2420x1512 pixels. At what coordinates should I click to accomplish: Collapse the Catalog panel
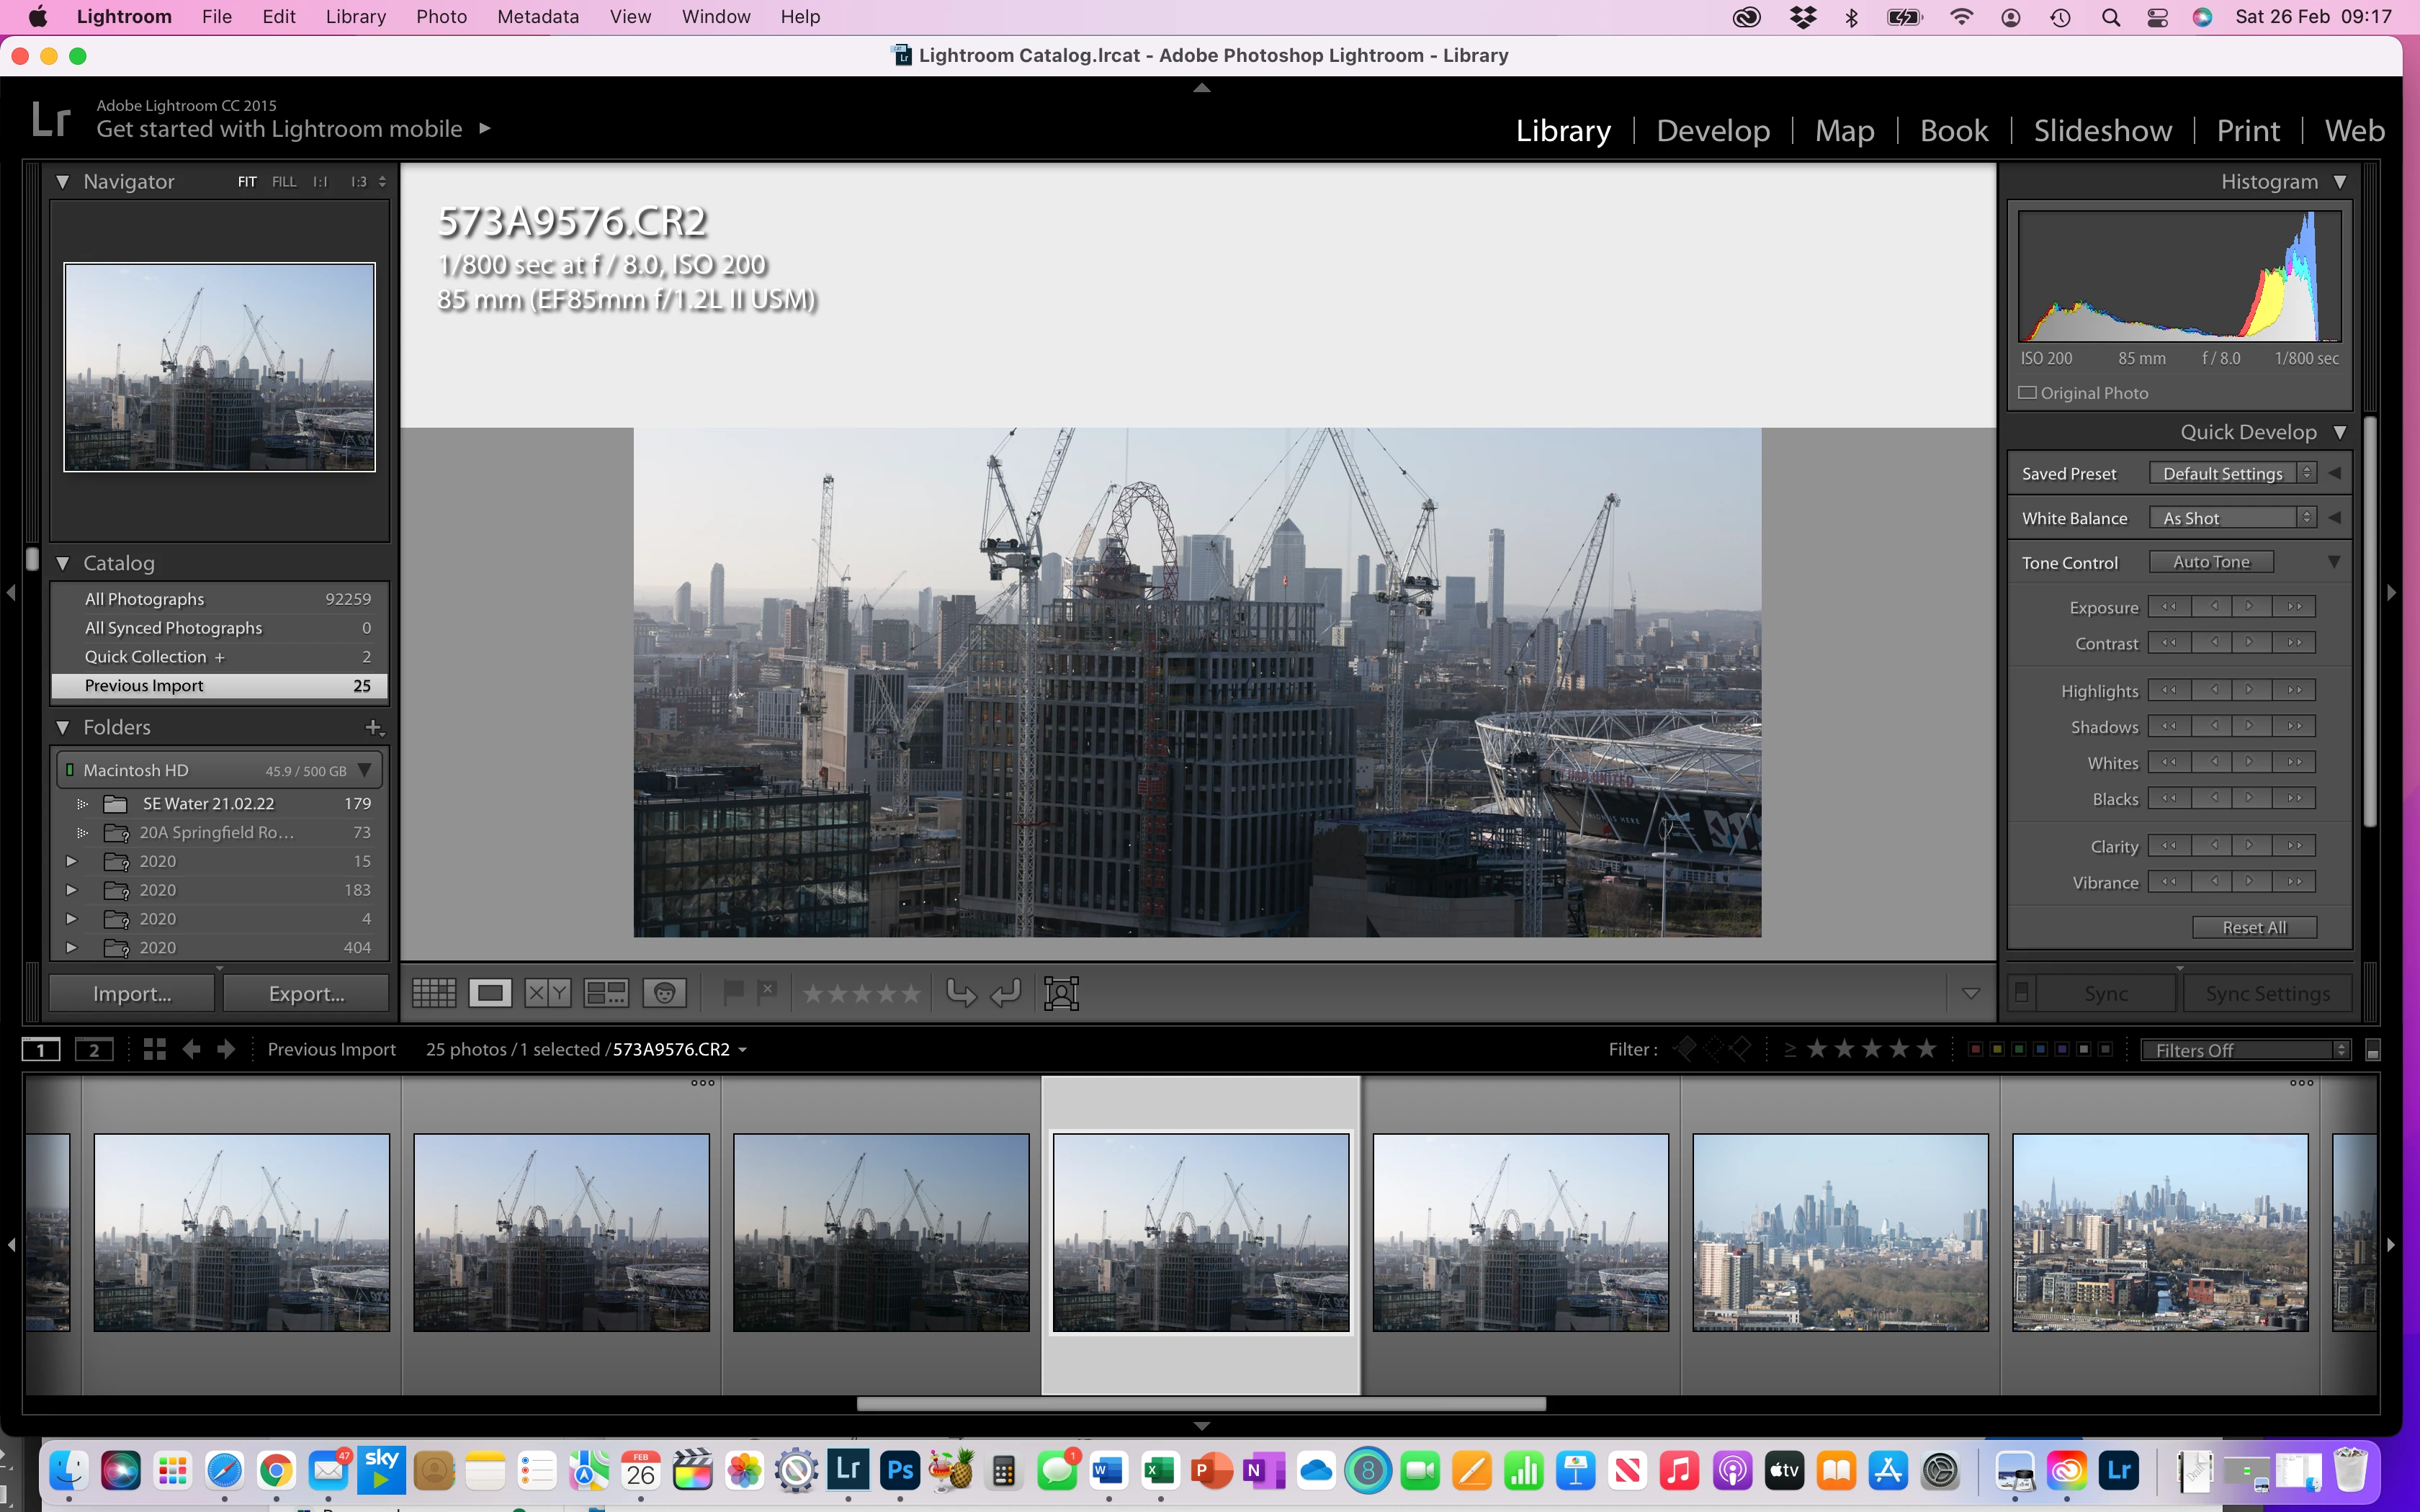pyautogui.click(x=63, y=563)
